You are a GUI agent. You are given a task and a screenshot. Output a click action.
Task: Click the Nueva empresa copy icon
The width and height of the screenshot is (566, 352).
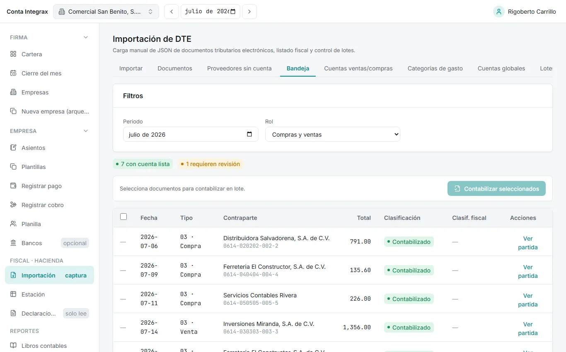13,111
